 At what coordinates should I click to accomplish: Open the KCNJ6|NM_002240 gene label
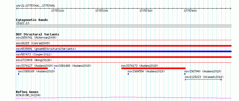pyautogui.click(x=28, y=95)
